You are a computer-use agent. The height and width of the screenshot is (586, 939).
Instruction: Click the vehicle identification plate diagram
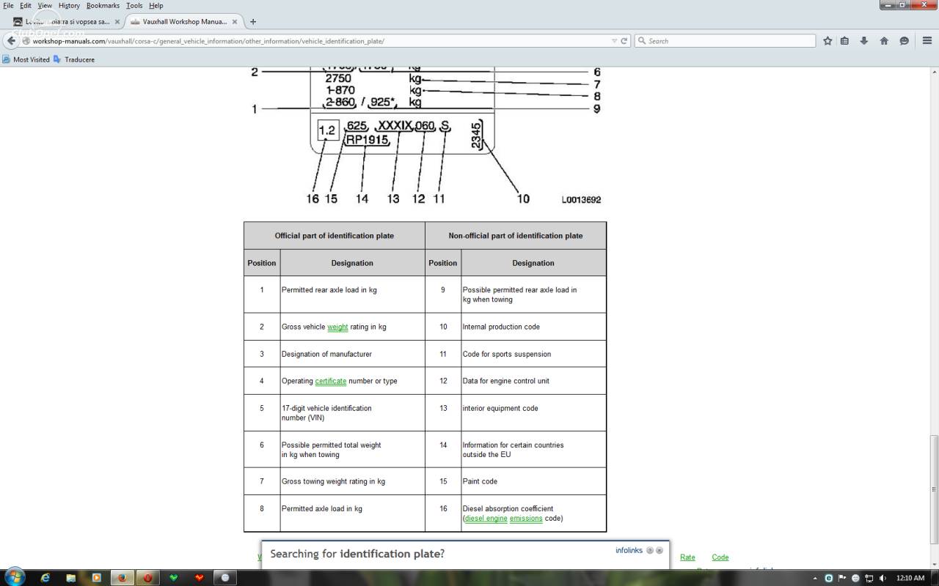425,136
